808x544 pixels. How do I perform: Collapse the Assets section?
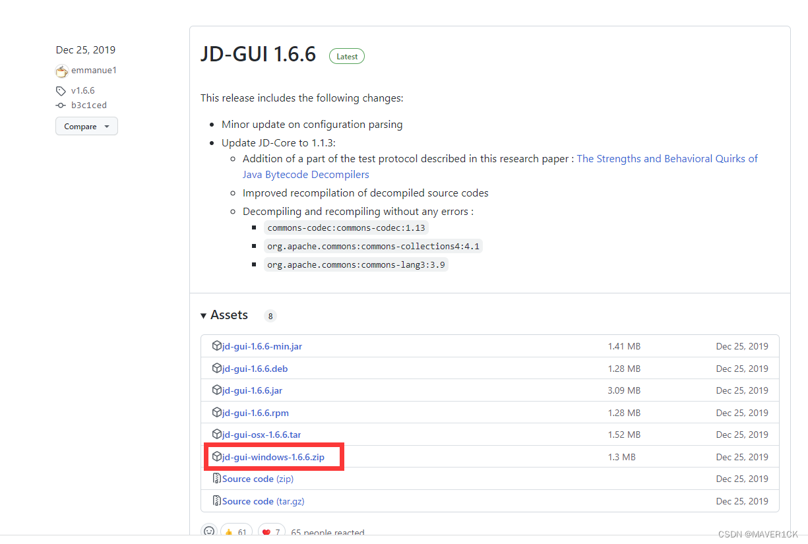pos(224,315)
